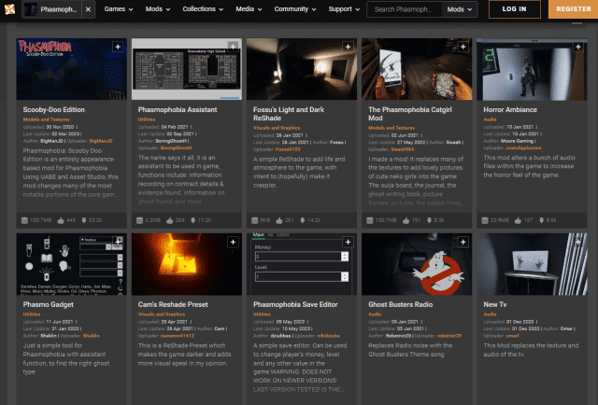Click plus icon on Catgirl Mod thumbnail
598x405 pixels.
(462, 46)
